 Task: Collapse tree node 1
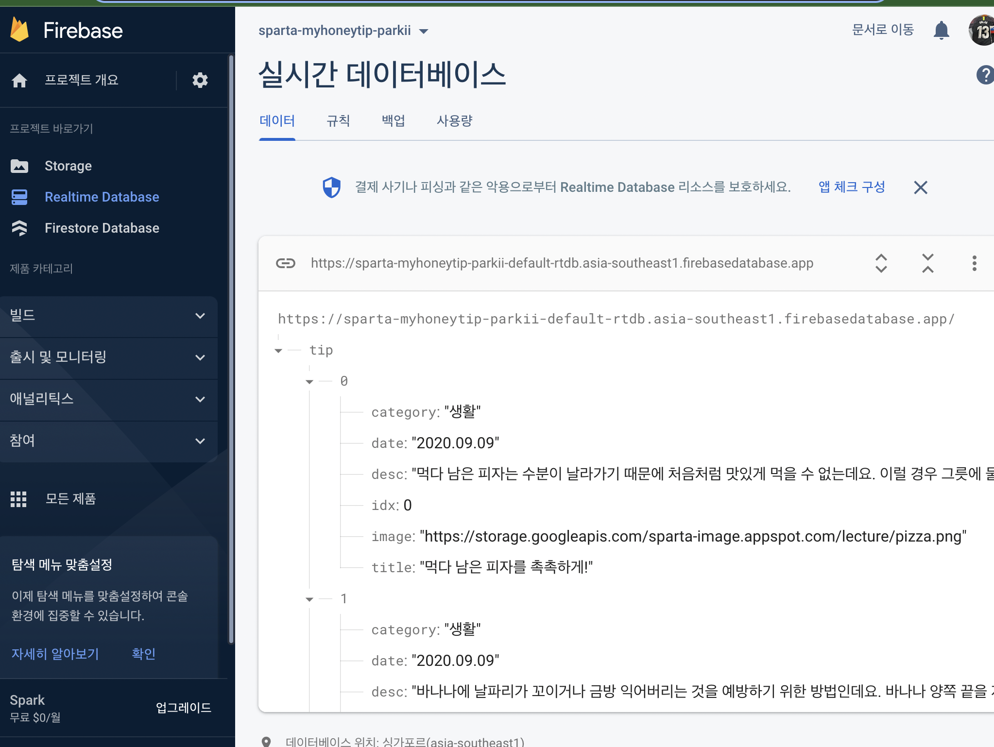coord(309,599)
